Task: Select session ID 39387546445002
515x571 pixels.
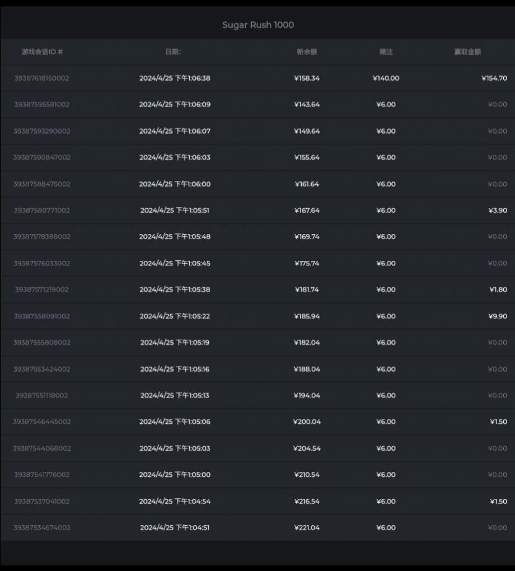Action: pos(42,422)
